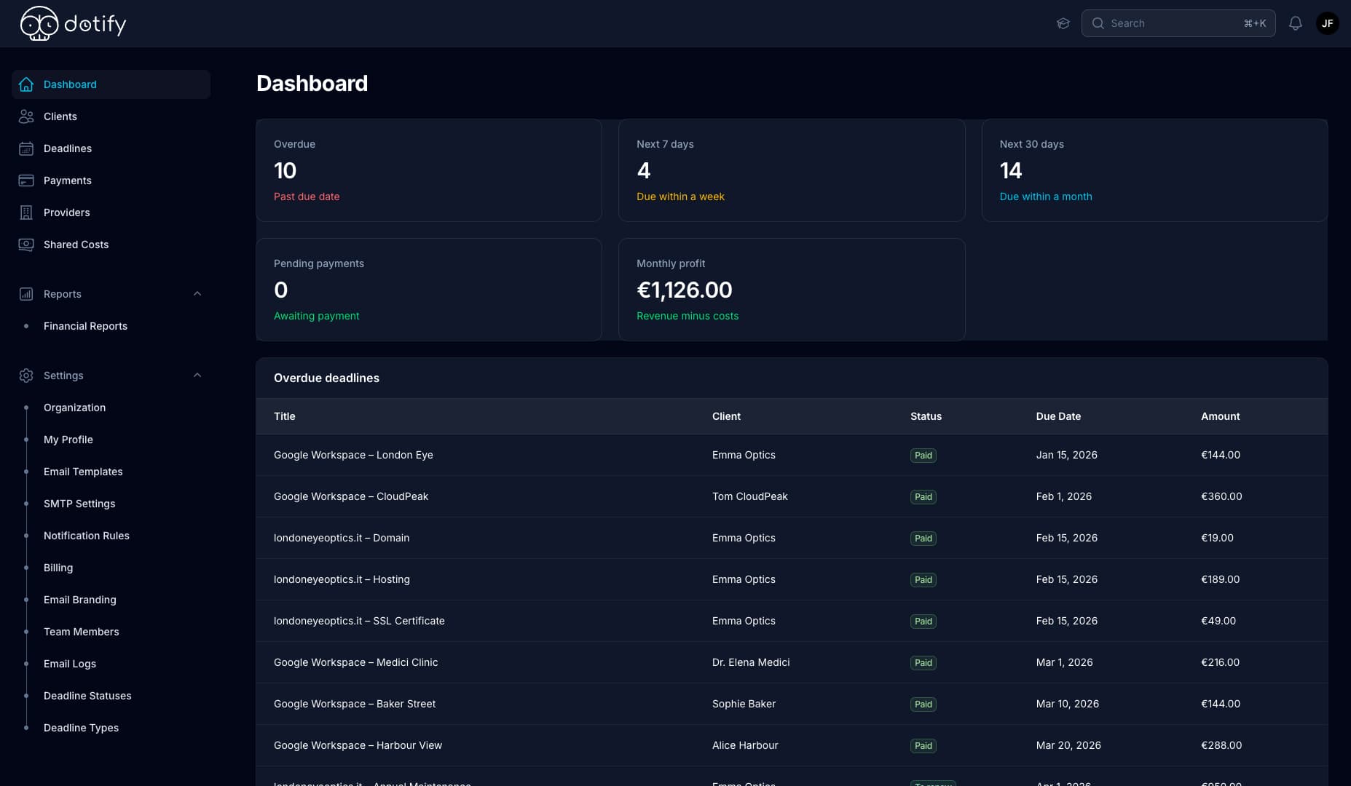Screen dimensions: 1351x786
Task: Select londoneyeoptics.it – Domain title
Action: click(x=342, y=538)
